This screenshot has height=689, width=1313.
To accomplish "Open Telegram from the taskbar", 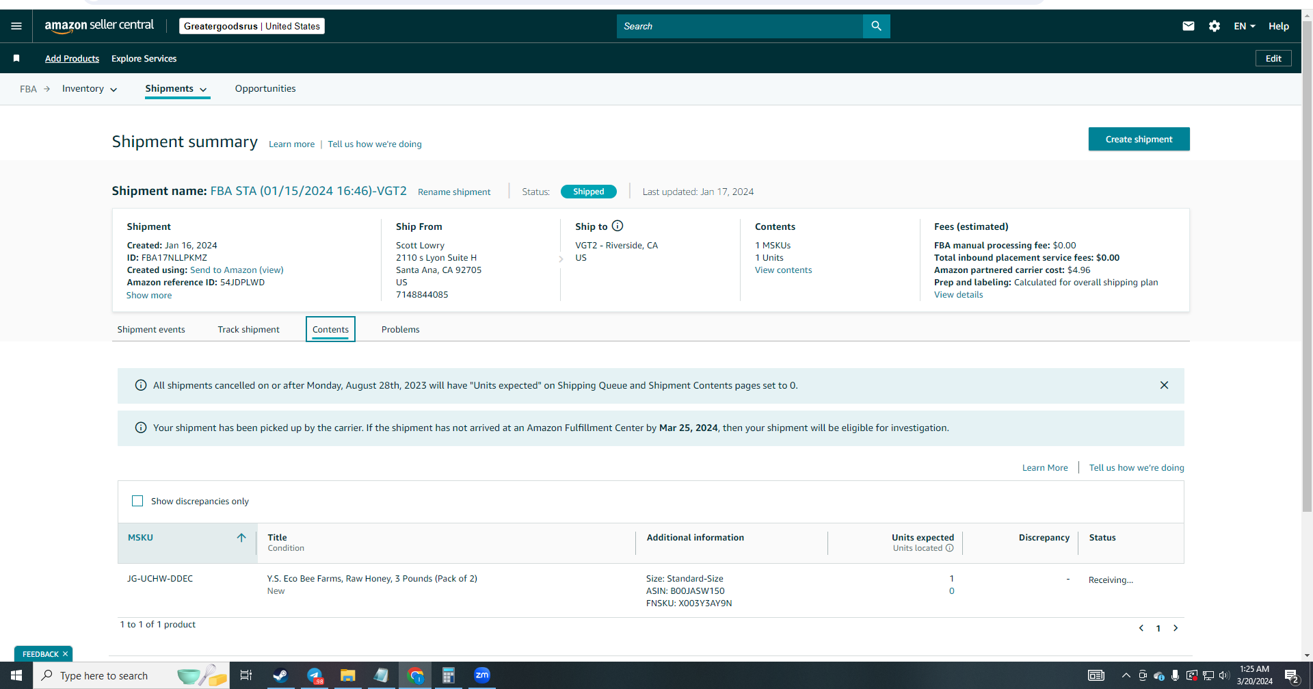I will (x=315, y=675).
